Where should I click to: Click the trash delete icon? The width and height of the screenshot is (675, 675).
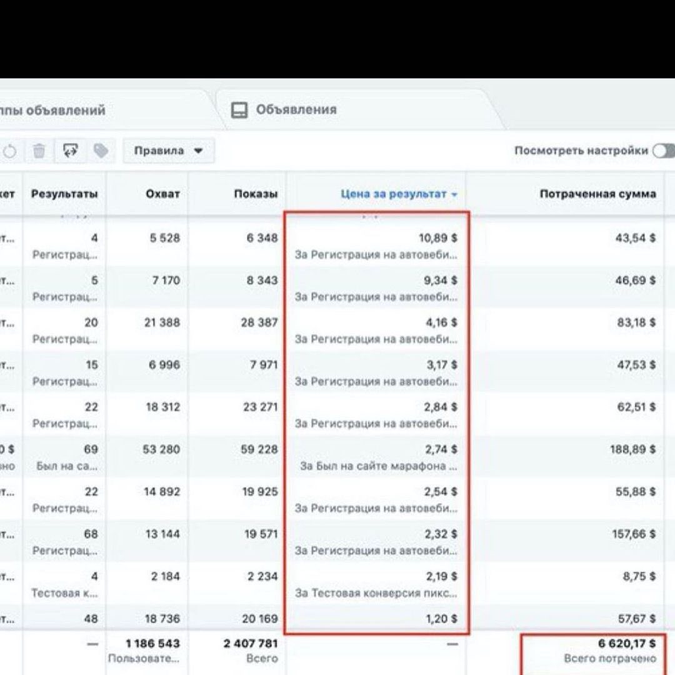[39, 151]
